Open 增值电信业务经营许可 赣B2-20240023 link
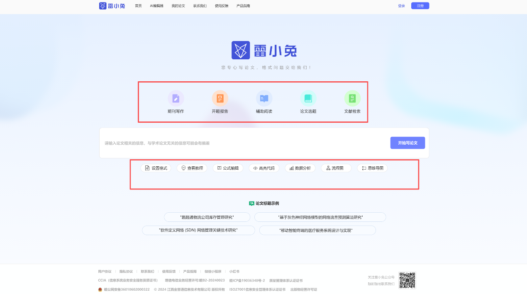The height and width of the screenshot is (294, 527). 195,280
